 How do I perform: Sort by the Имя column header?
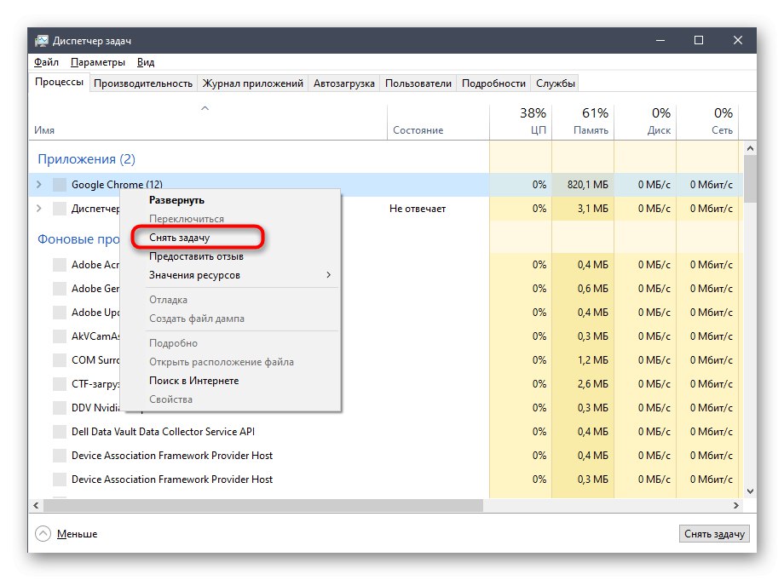click(207, 122)
